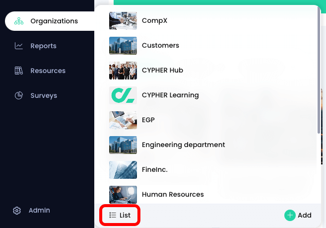Viewport: 326px width, 228px height.
Task: Click the List button label
Action: [x=125, y=215]
